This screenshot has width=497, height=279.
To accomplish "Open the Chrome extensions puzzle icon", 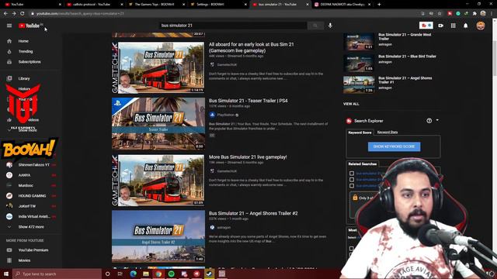I will [474, 14].
